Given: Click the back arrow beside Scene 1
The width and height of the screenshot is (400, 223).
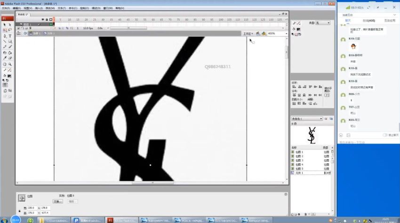Looking at the screenshot, I should coord(25,33).
